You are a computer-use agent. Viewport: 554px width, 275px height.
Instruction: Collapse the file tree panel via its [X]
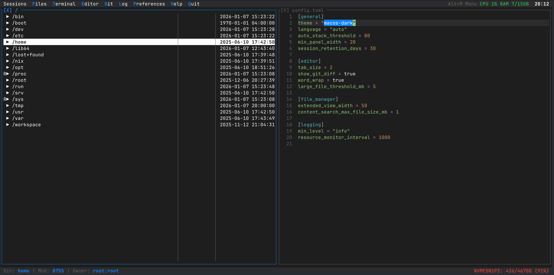pos(8,10)
